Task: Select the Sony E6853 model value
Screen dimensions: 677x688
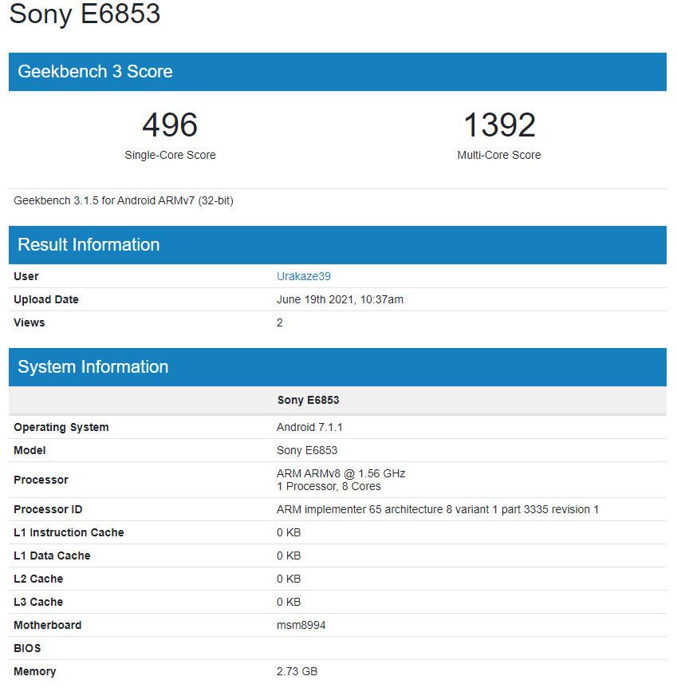Action: (x=307, y=451)
